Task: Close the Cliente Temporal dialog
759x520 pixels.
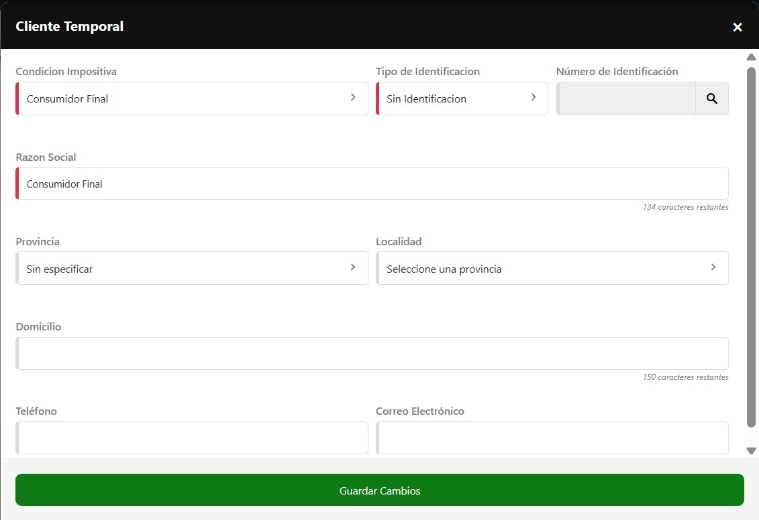Action: coord(738,27)
